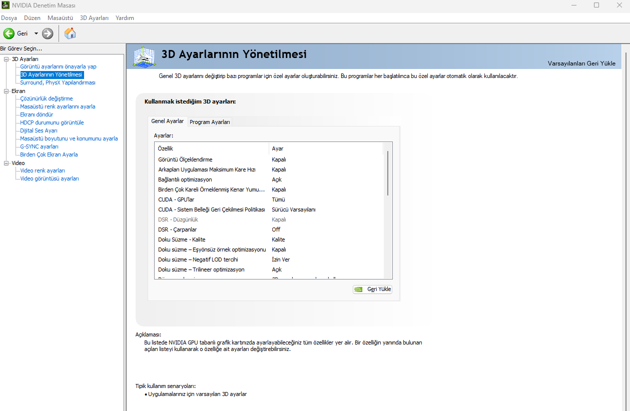Click the Ayar column header
This screenshot has width=630, height=411.
point(326,148)
